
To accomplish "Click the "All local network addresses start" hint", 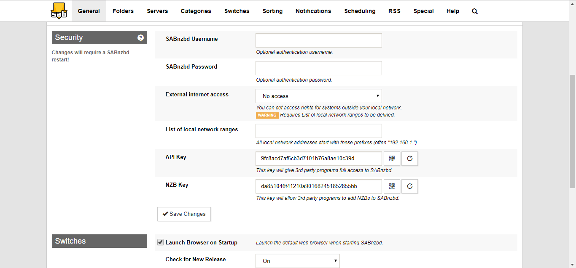I will (336, 143).
